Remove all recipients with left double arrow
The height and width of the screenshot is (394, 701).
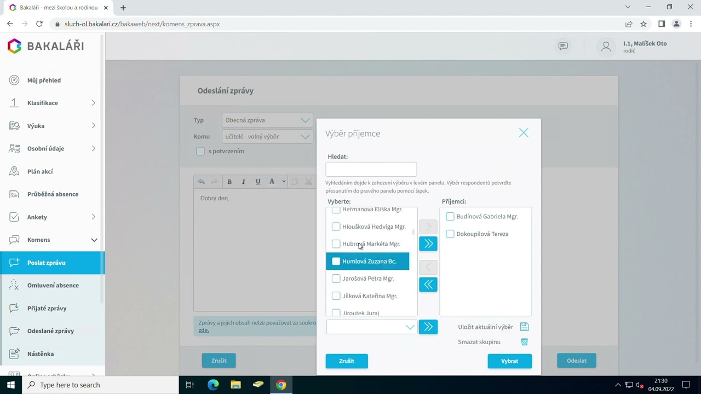428,285
